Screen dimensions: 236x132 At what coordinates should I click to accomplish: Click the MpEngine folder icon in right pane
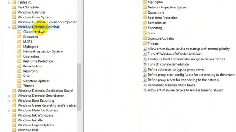145,2
